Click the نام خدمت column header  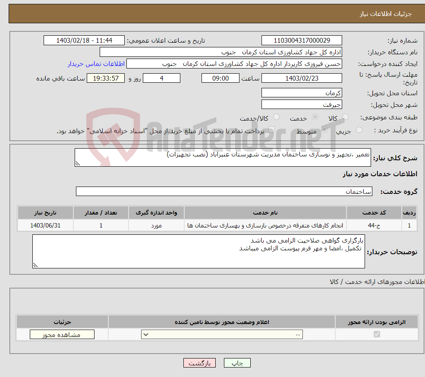click(265, 213)
